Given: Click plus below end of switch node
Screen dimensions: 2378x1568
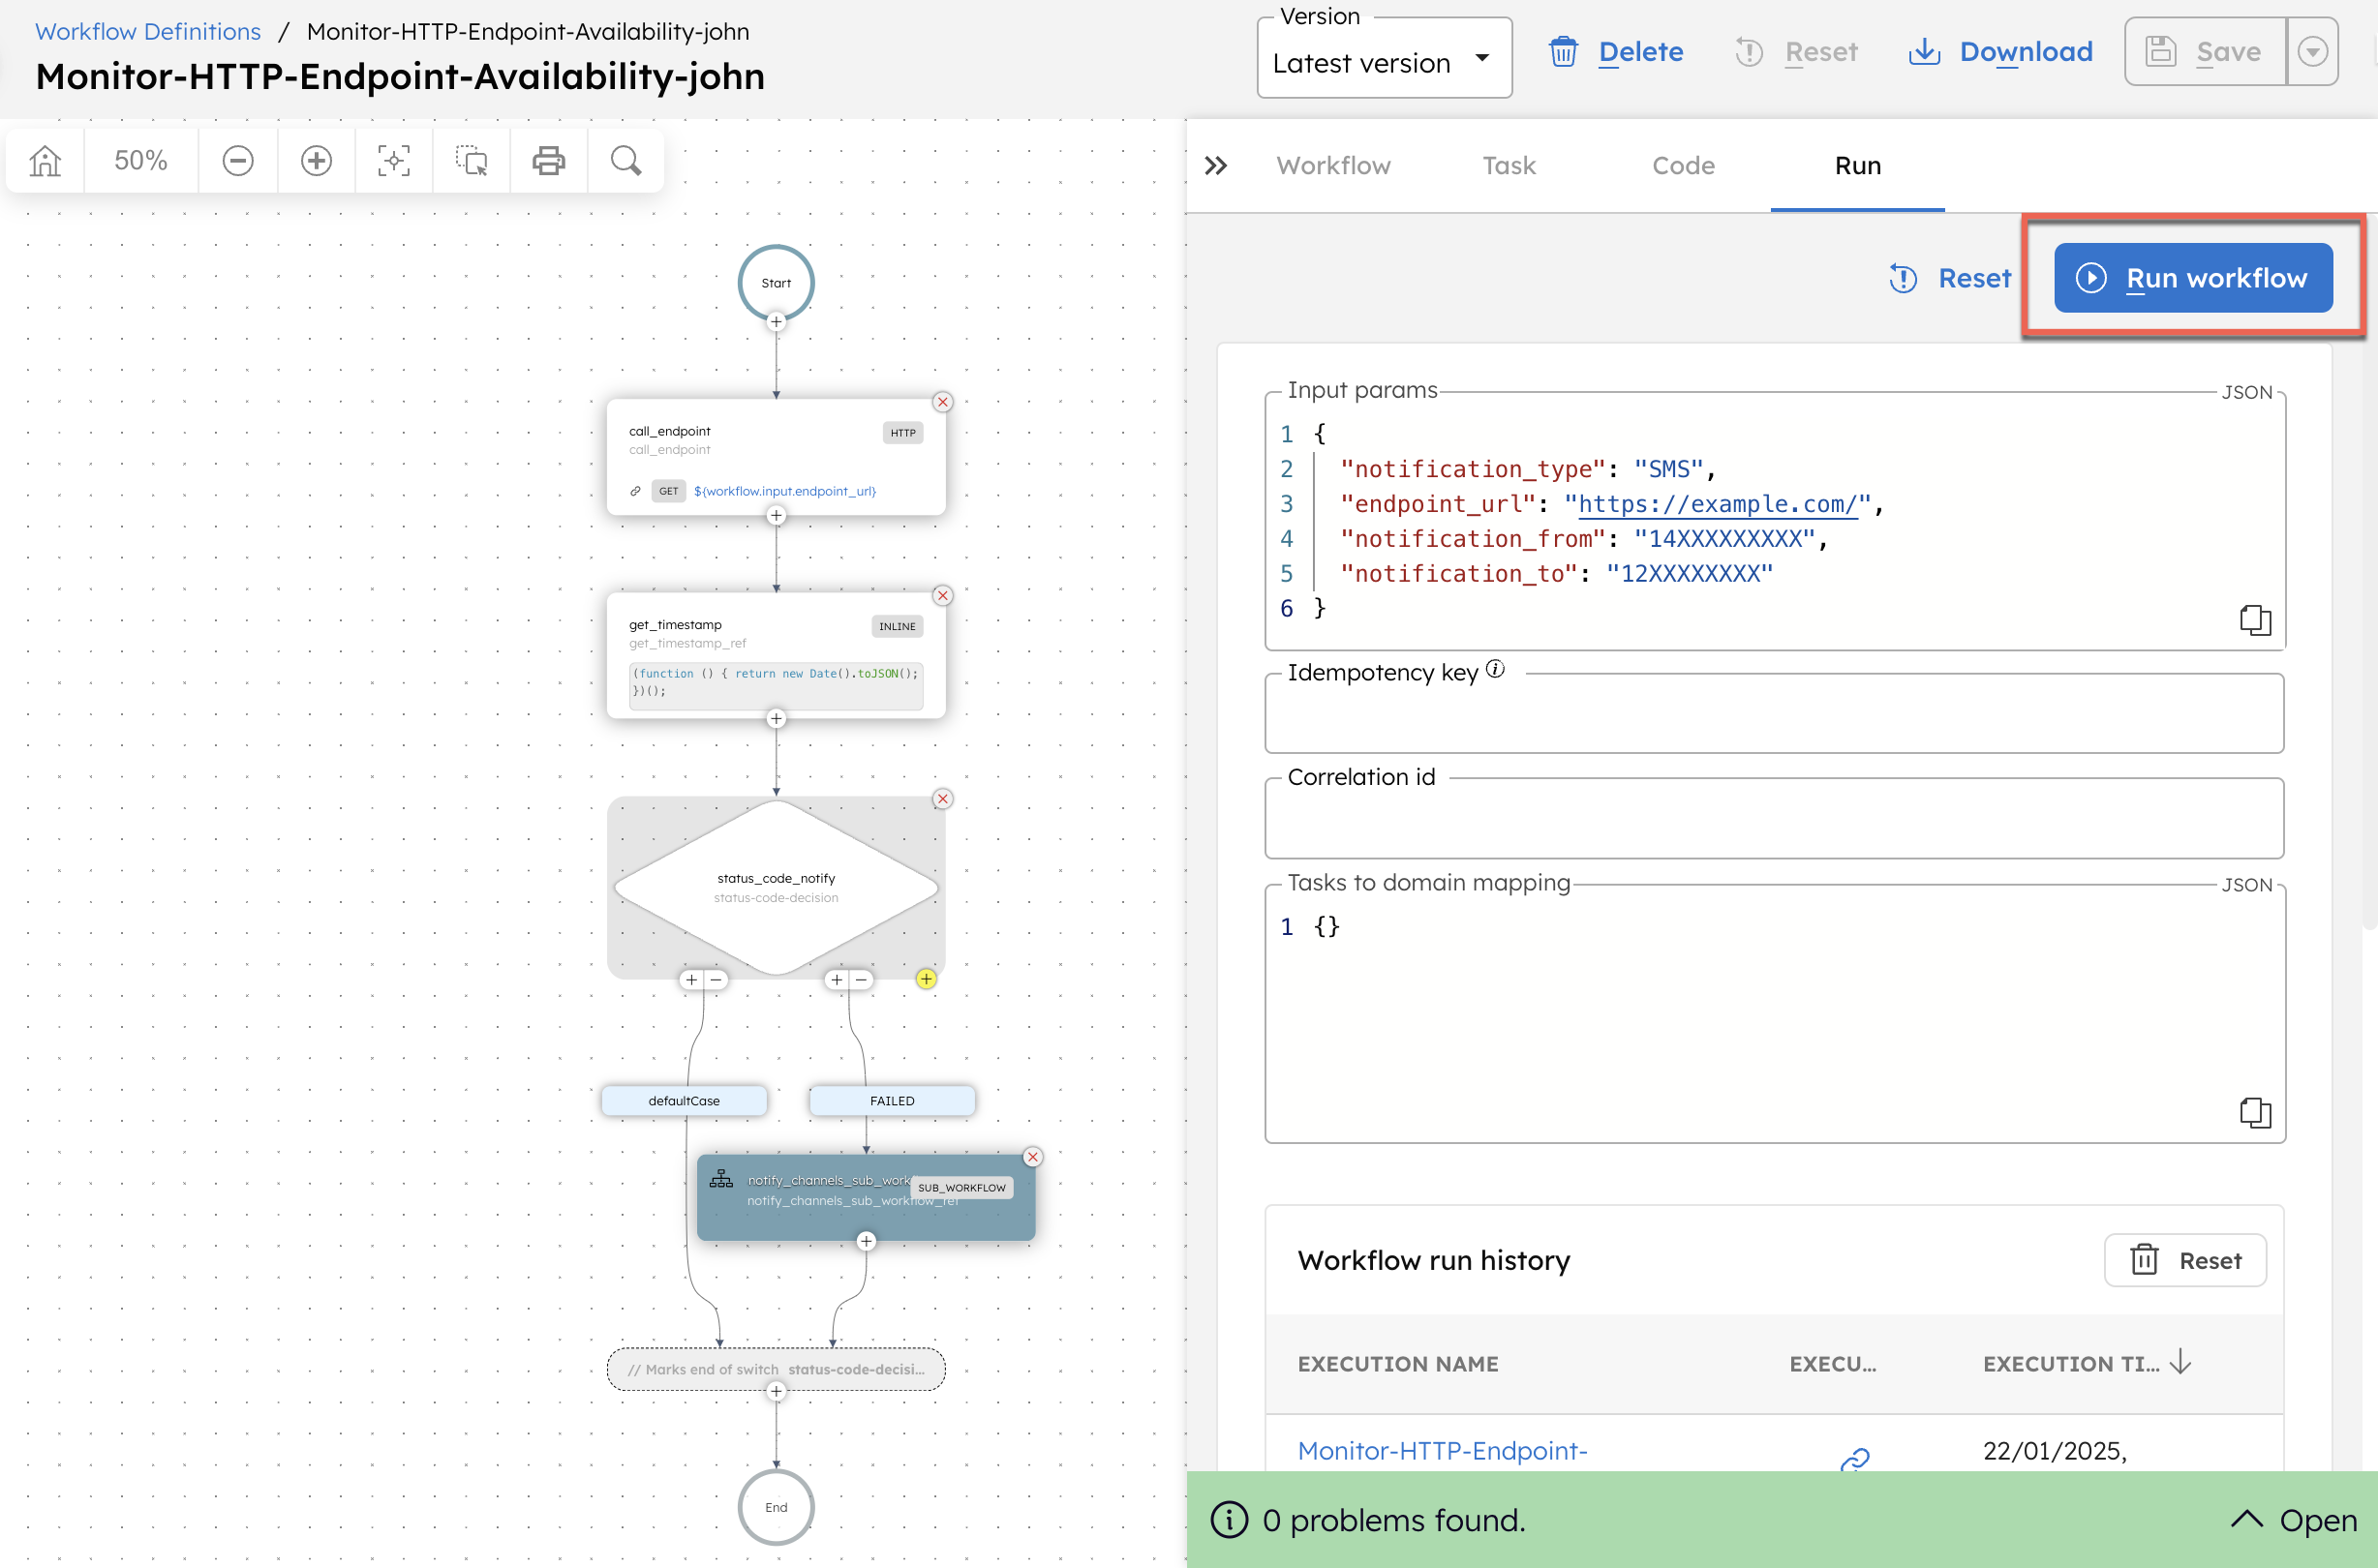Looking at the screenshot, I should click(x=777, y=1392).
